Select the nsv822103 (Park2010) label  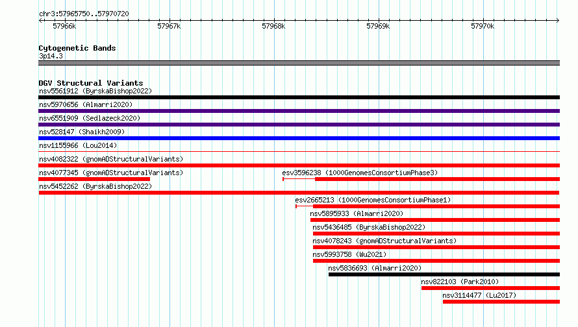(460, 282)
